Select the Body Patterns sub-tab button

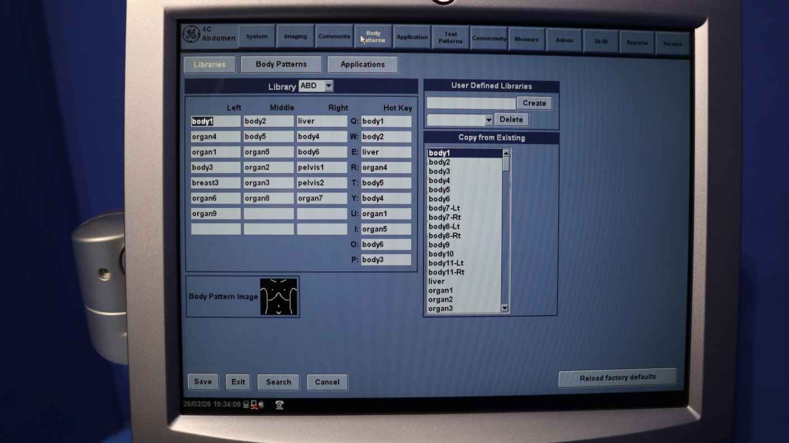tap(281, 64)
